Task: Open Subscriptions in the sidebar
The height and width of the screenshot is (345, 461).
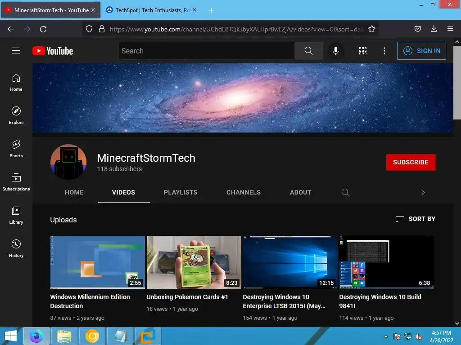Action: click(x=16, y=182)
